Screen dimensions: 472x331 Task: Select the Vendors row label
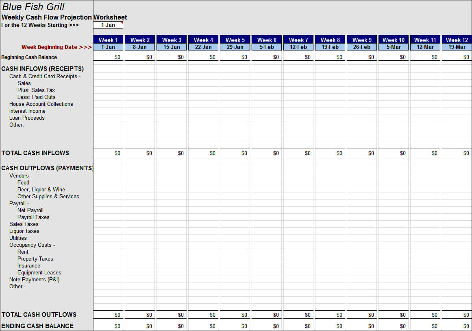click(21, 175)
